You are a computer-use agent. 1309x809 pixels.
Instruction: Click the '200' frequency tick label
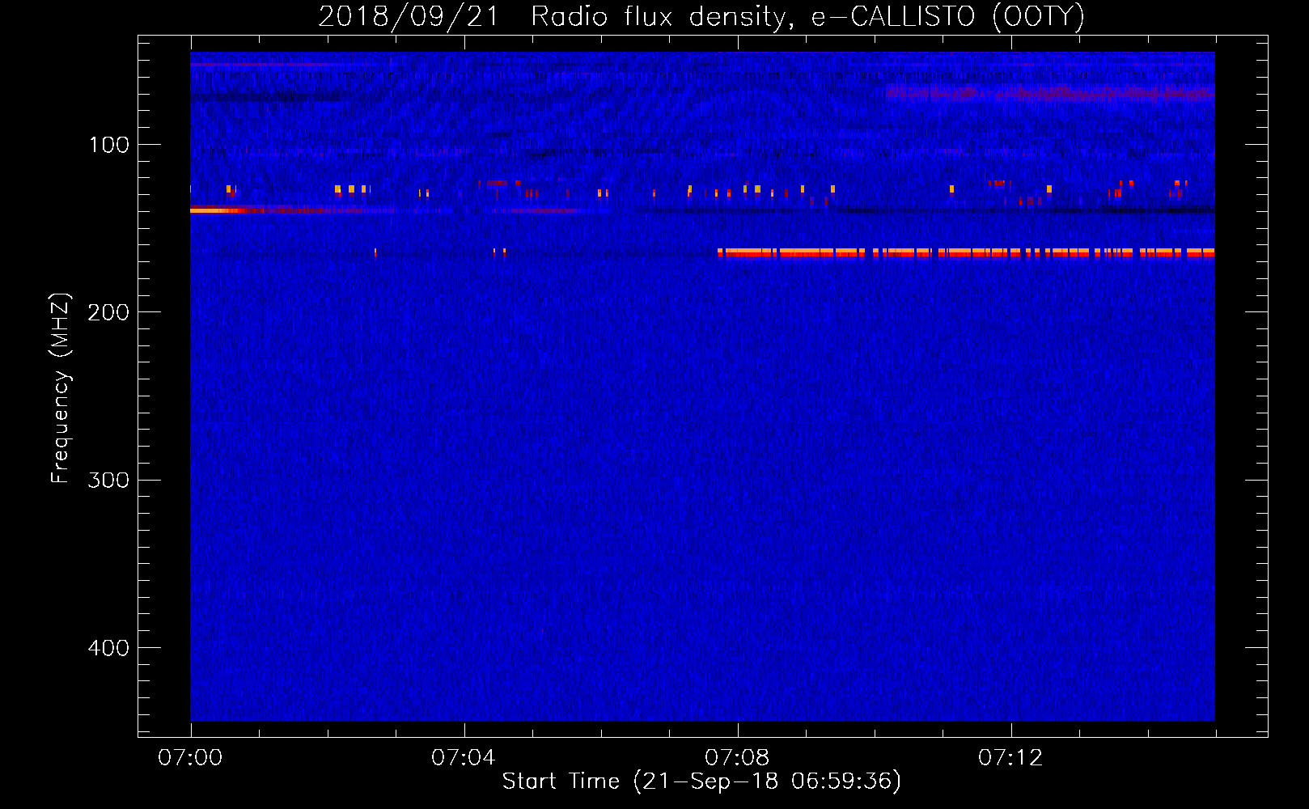coord(109,312)
